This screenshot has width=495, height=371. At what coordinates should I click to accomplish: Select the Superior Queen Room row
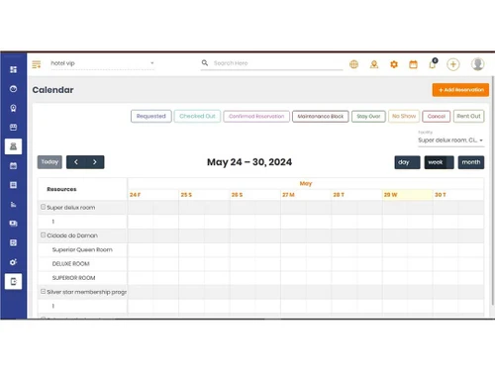coord(82,249)
